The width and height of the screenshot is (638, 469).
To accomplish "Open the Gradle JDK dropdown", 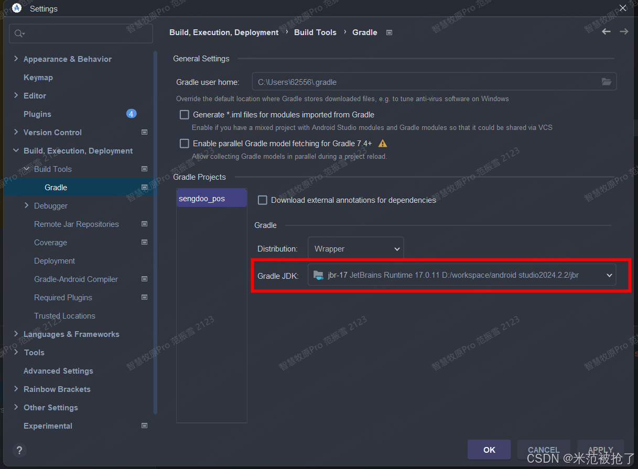I will 609,275.
